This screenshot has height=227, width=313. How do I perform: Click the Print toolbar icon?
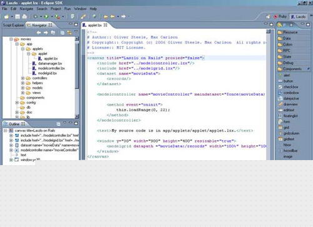pyautogui.click(x=24, y=16)
